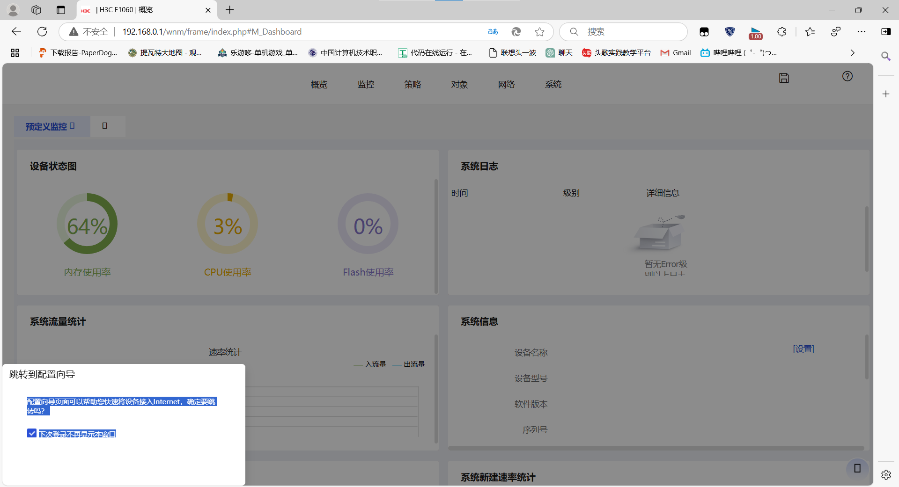The height and width of the screenshot is (487, 899).
Task: Click the sidebar plus add icon
Action: 886,94
